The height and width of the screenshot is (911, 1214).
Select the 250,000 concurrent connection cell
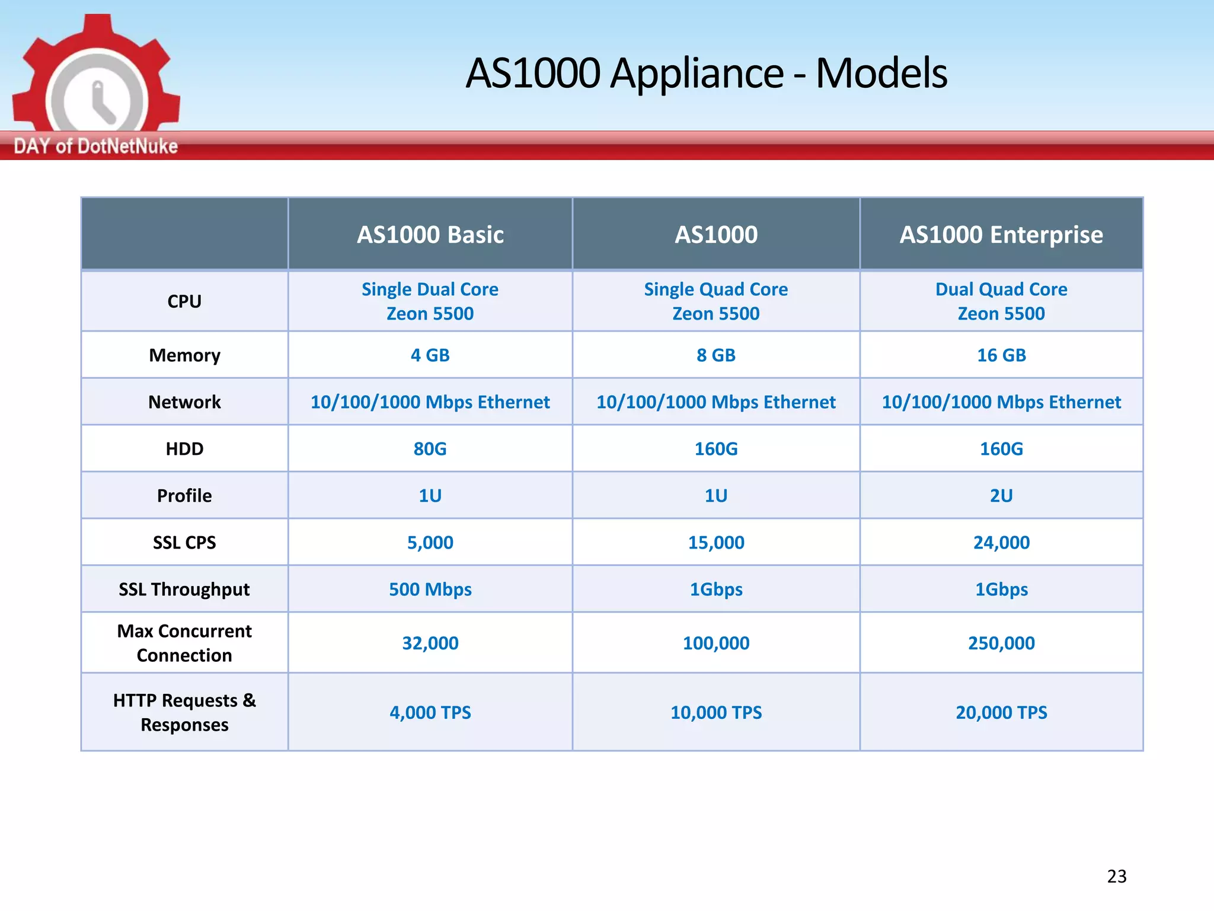pyautogui.click(x=1001, y=643)
